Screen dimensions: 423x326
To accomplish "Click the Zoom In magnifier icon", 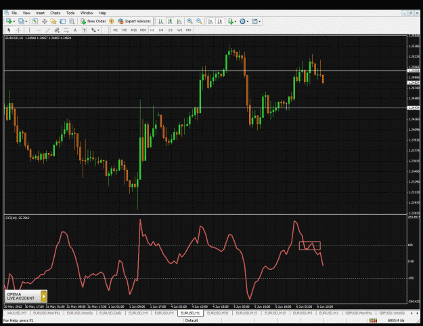I will pyautogui.click(x=190, y=21).
